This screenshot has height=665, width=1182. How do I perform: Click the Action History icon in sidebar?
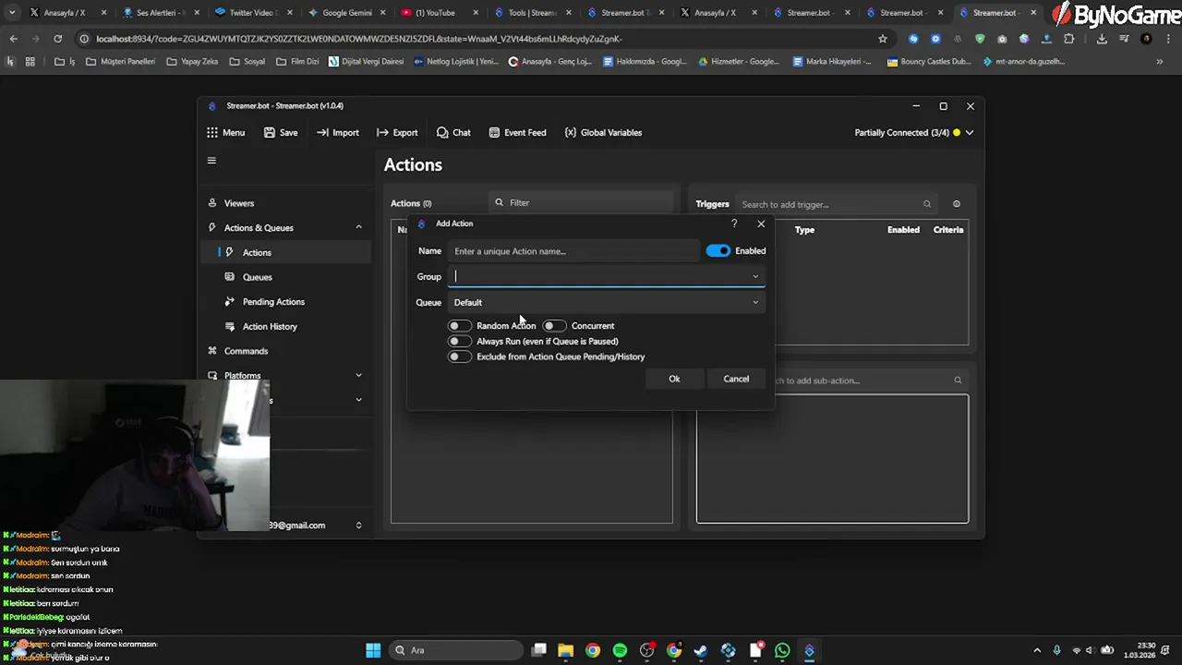[x=230, y=326]
